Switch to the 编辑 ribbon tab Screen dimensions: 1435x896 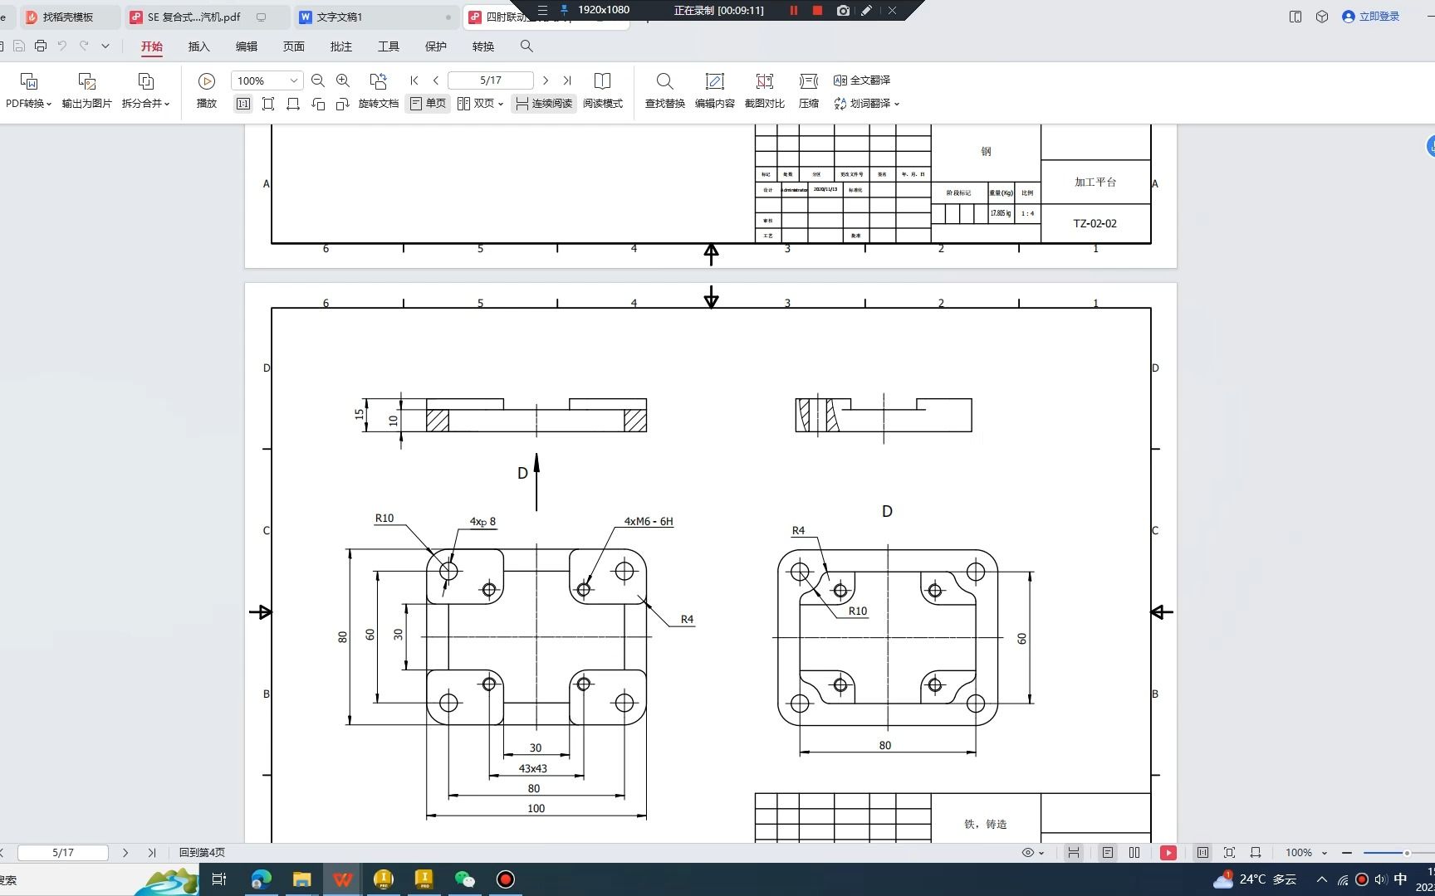point(247,46)
